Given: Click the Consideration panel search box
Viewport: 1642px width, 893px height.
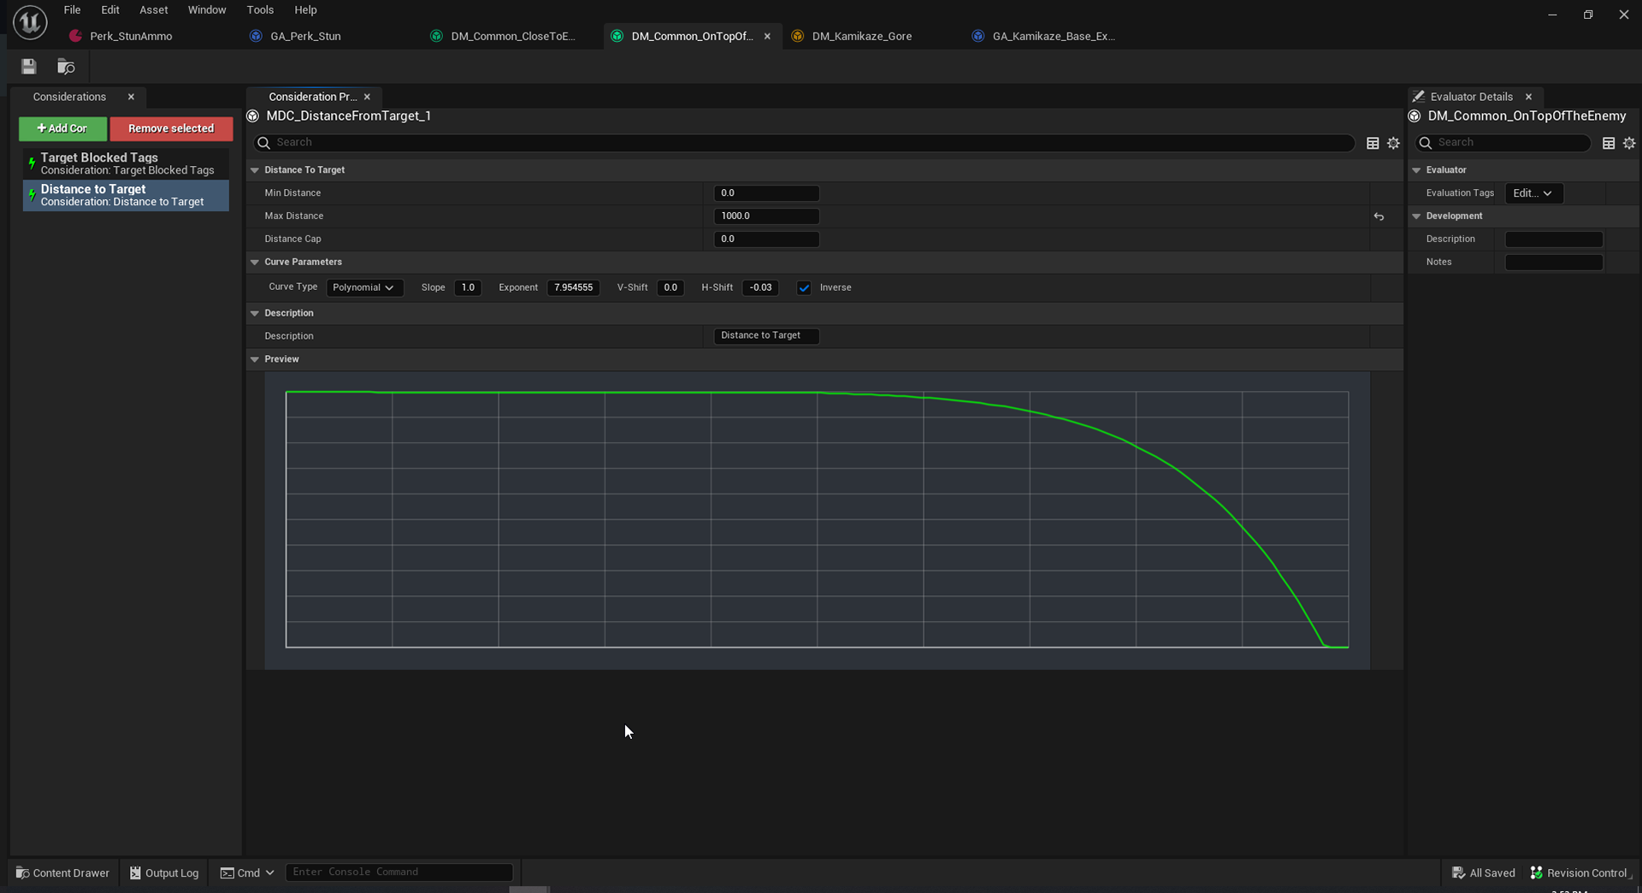Looking at the screenshot, I should tap(804, 143).
